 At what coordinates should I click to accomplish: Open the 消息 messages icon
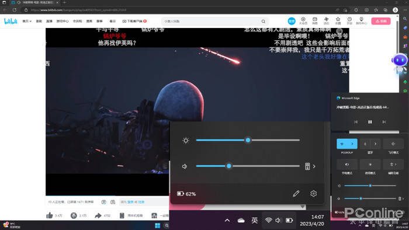[x=315, y=21]
